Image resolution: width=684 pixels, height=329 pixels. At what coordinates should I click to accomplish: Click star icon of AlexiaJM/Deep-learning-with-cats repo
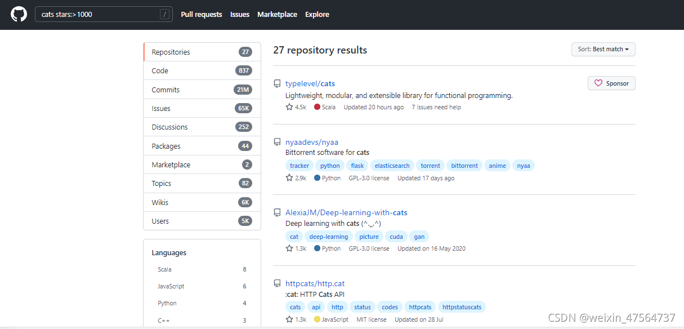point(289,248)
